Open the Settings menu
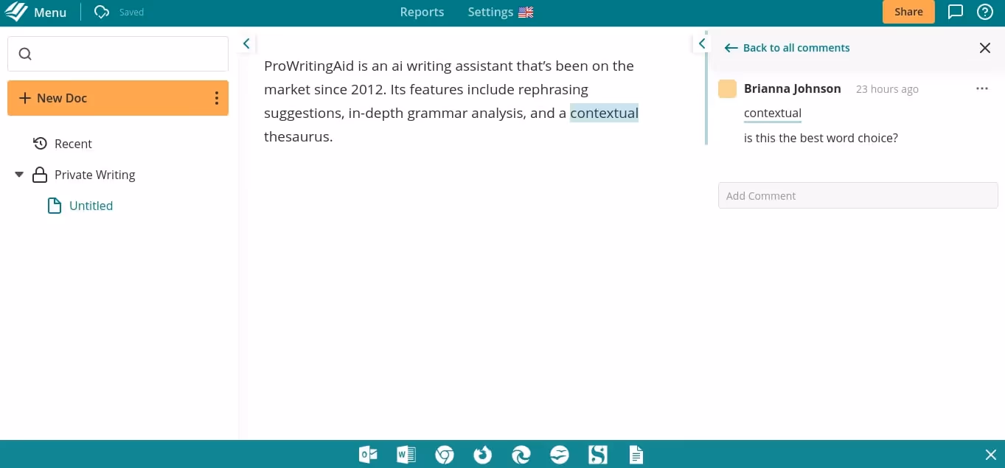The image size is (1005, 468). (490, 12)
